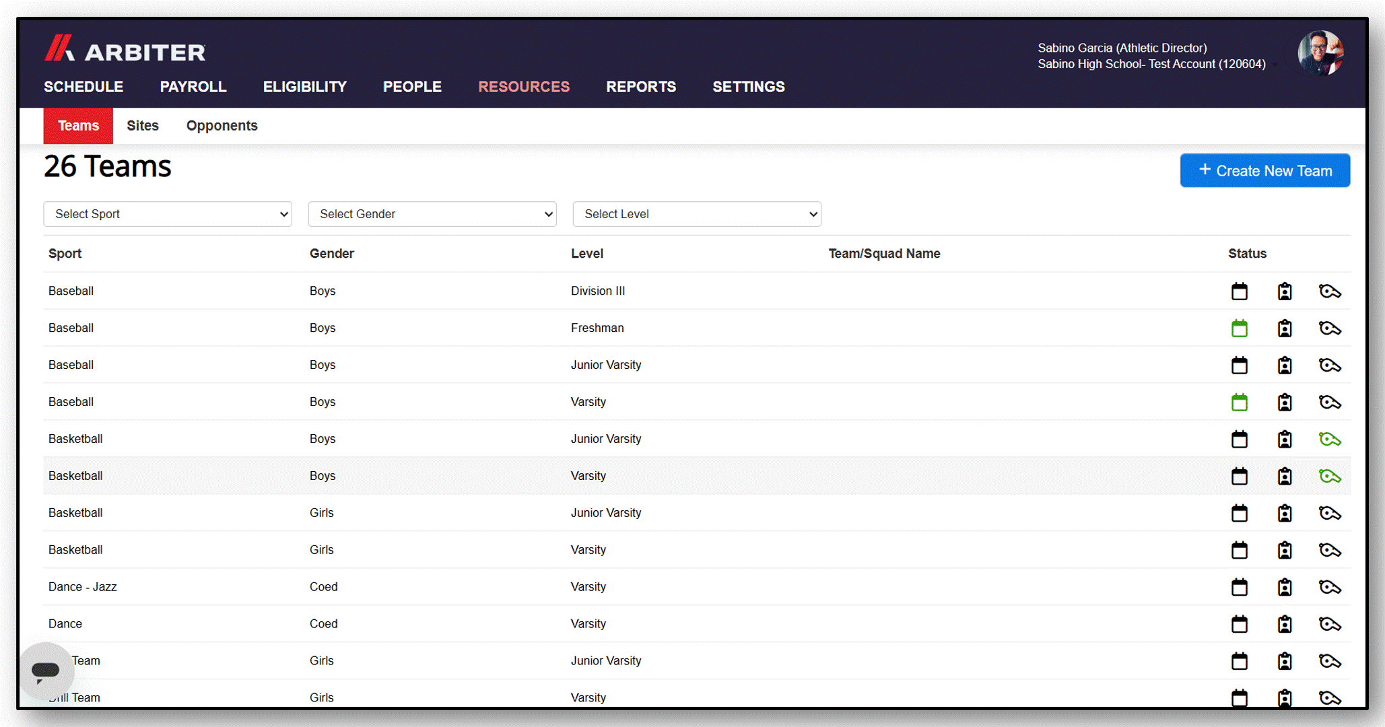Click the Sport column header
The width and height of the screenshot is (1385, 727).
(65, 254)
